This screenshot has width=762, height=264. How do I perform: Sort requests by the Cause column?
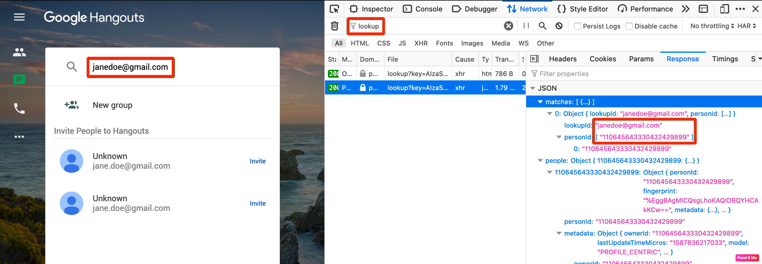[x=465, y=59]
